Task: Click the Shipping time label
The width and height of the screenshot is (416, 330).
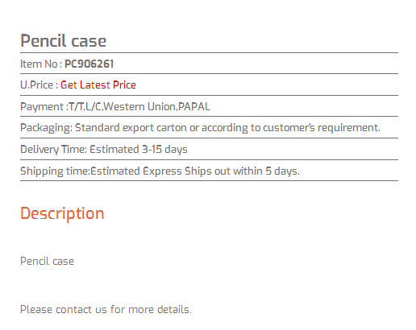Action: pos(55,171)
